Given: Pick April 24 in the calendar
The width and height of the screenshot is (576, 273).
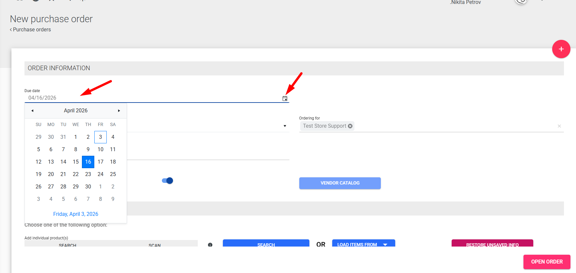Looking at the screenshot, I should point(101,174).
